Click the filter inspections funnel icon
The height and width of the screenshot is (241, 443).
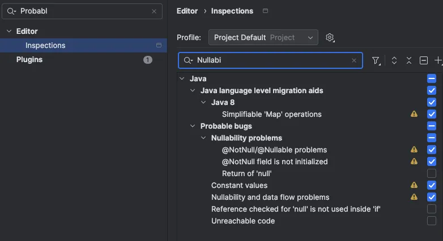[376, 61]
